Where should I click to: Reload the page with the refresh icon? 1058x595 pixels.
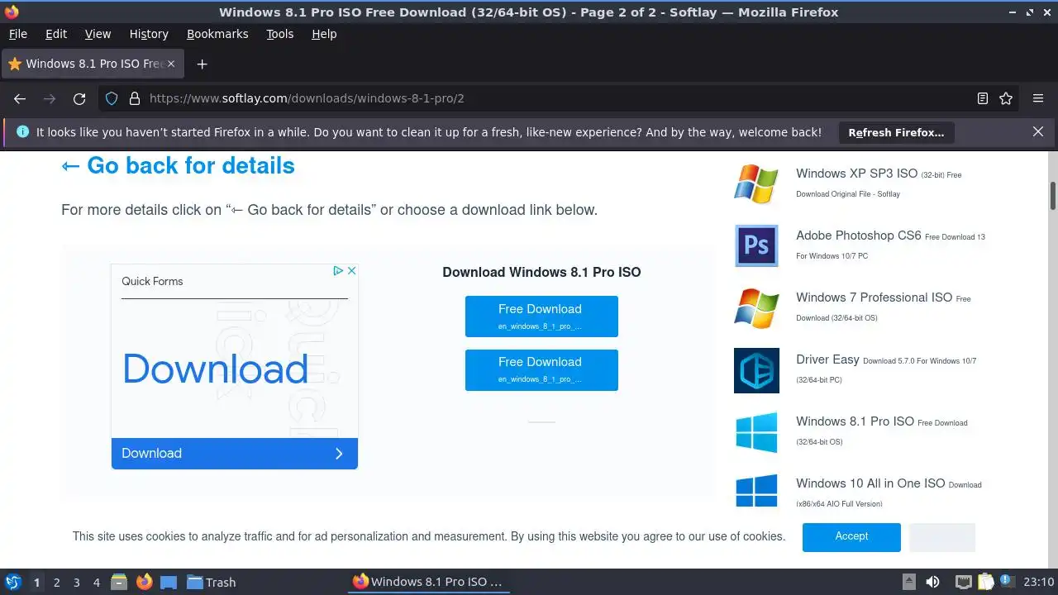79,98
